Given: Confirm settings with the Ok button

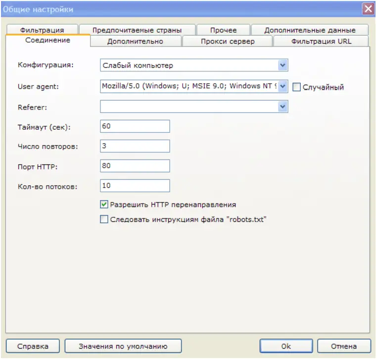Looking at the screenshot, I should (286, 346).
